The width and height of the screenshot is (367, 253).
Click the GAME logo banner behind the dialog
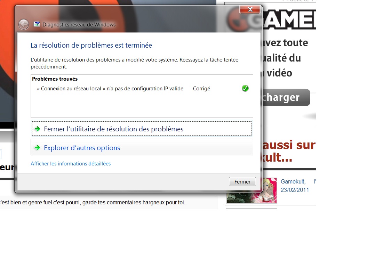(289, 19)
